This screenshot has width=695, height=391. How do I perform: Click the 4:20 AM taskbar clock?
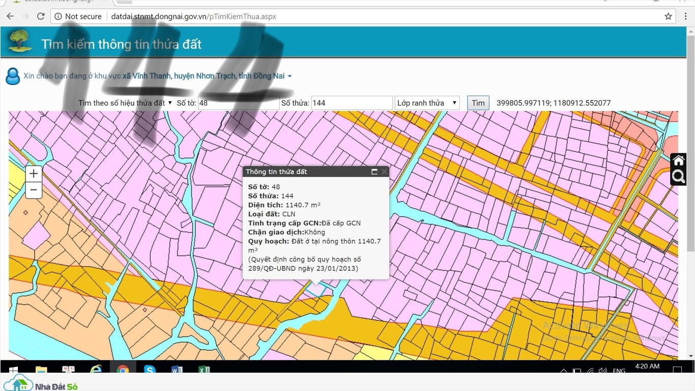click(x=648, y=367)
